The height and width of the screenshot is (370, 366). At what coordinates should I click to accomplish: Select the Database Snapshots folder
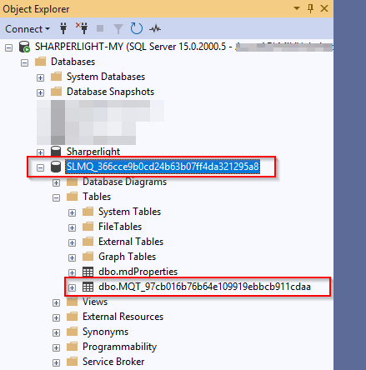(x=110, y=92)
